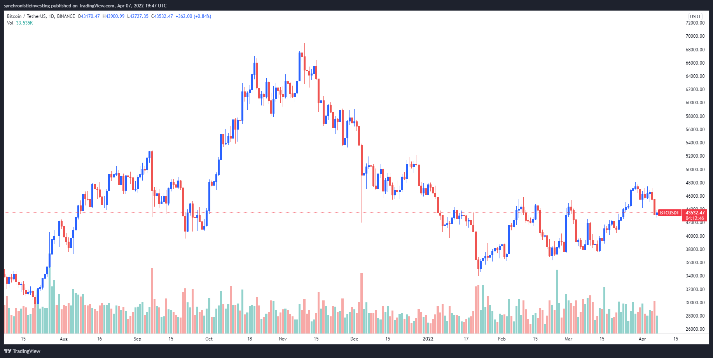Open the synchronisticinvesting publisher header text
The image size is (713, 358).
(85, 5)
